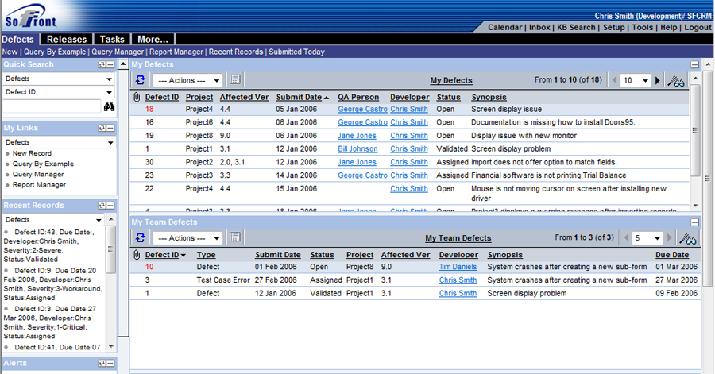Click the My Defects title link
This screenshot has height=374, width=715.
pyautogui.click(x=451, y=81)
